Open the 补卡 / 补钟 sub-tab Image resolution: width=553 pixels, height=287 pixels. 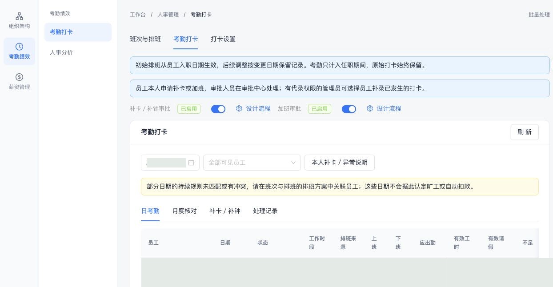[225, 211]
